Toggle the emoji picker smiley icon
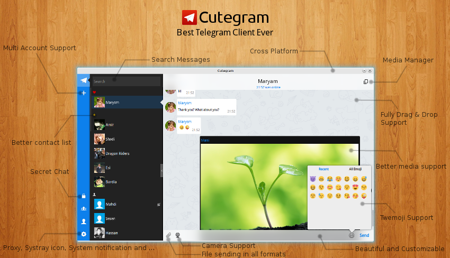 (352, 235)
